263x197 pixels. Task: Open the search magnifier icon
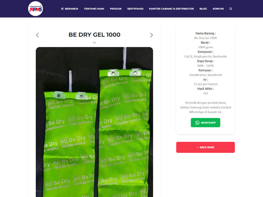(x=231, y=9)
